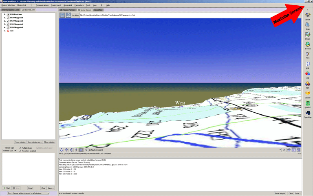Click the Jabber chat icon

click(x=307, y=94)
